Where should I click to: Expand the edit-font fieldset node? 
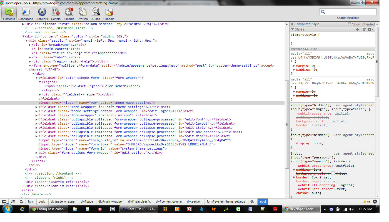click(x=36, y=119)
